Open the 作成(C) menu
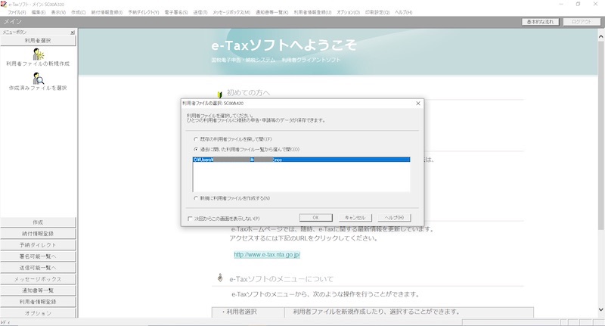This screenshot has width=605, height=326. (x=79, y=12)
